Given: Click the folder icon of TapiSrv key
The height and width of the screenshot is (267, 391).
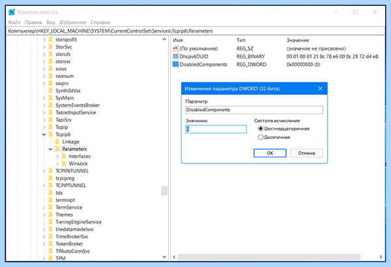Looking at the screenshot, I should (x=51, y=120).
